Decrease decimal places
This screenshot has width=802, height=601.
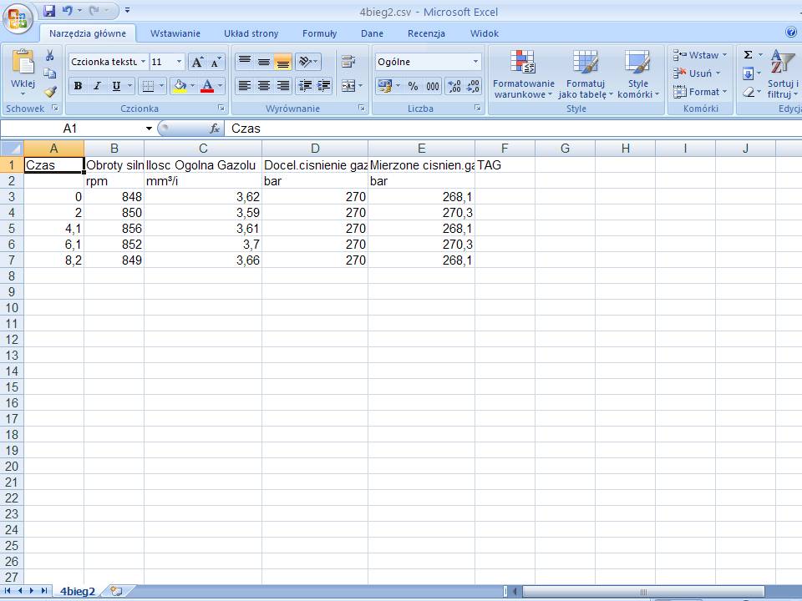point(473,86)
